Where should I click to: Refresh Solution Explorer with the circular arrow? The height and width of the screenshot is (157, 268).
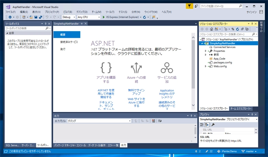237,29
